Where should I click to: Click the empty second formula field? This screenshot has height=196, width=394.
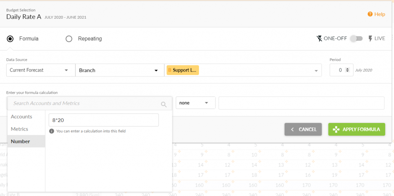(x=301, y=103)
